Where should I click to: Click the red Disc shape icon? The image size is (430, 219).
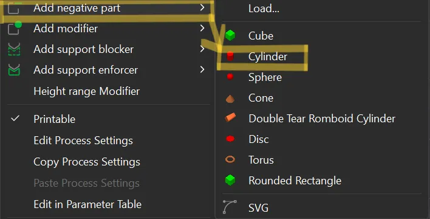click(230, 139)
